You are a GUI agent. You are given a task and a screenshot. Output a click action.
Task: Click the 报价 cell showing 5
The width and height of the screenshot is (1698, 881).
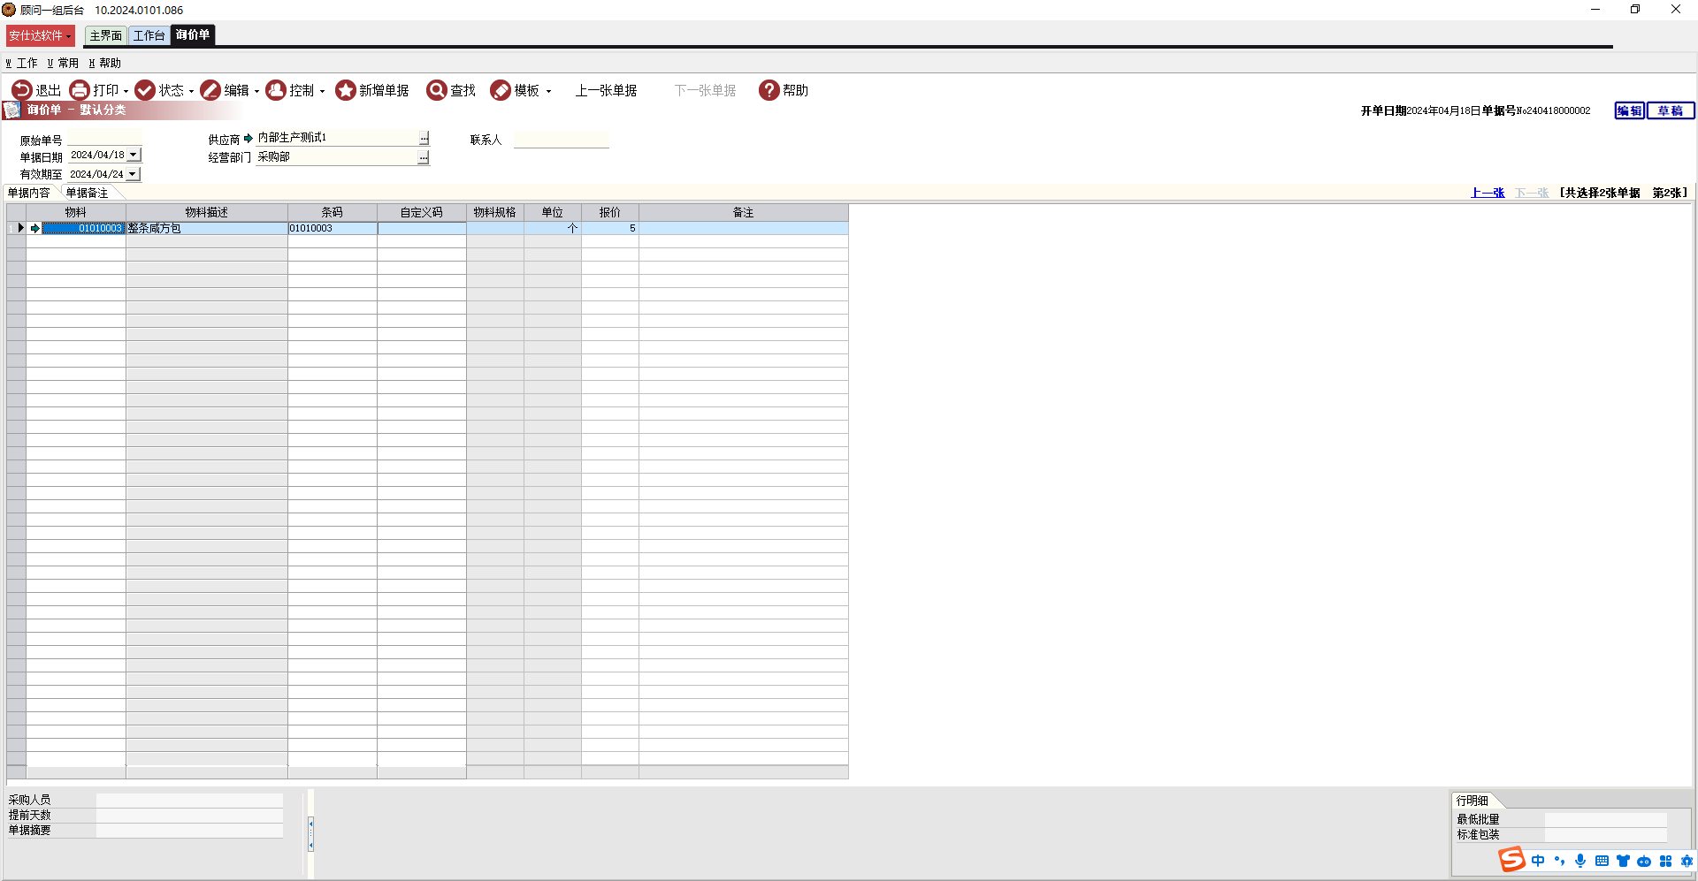(610, 228)
